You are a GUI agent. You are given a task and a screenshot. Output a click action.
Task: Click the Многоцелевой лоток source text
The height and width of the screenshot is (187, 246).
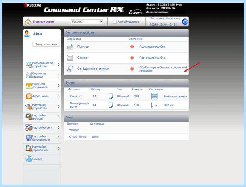[79, 105]
